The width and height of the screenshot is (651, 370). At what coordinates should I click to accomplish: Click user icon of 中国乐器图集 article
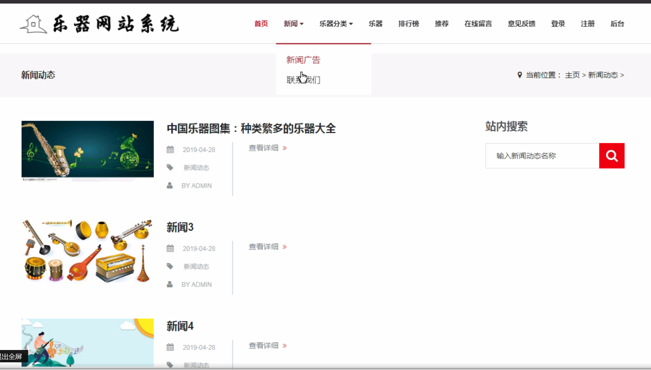(x=170, y=186)
